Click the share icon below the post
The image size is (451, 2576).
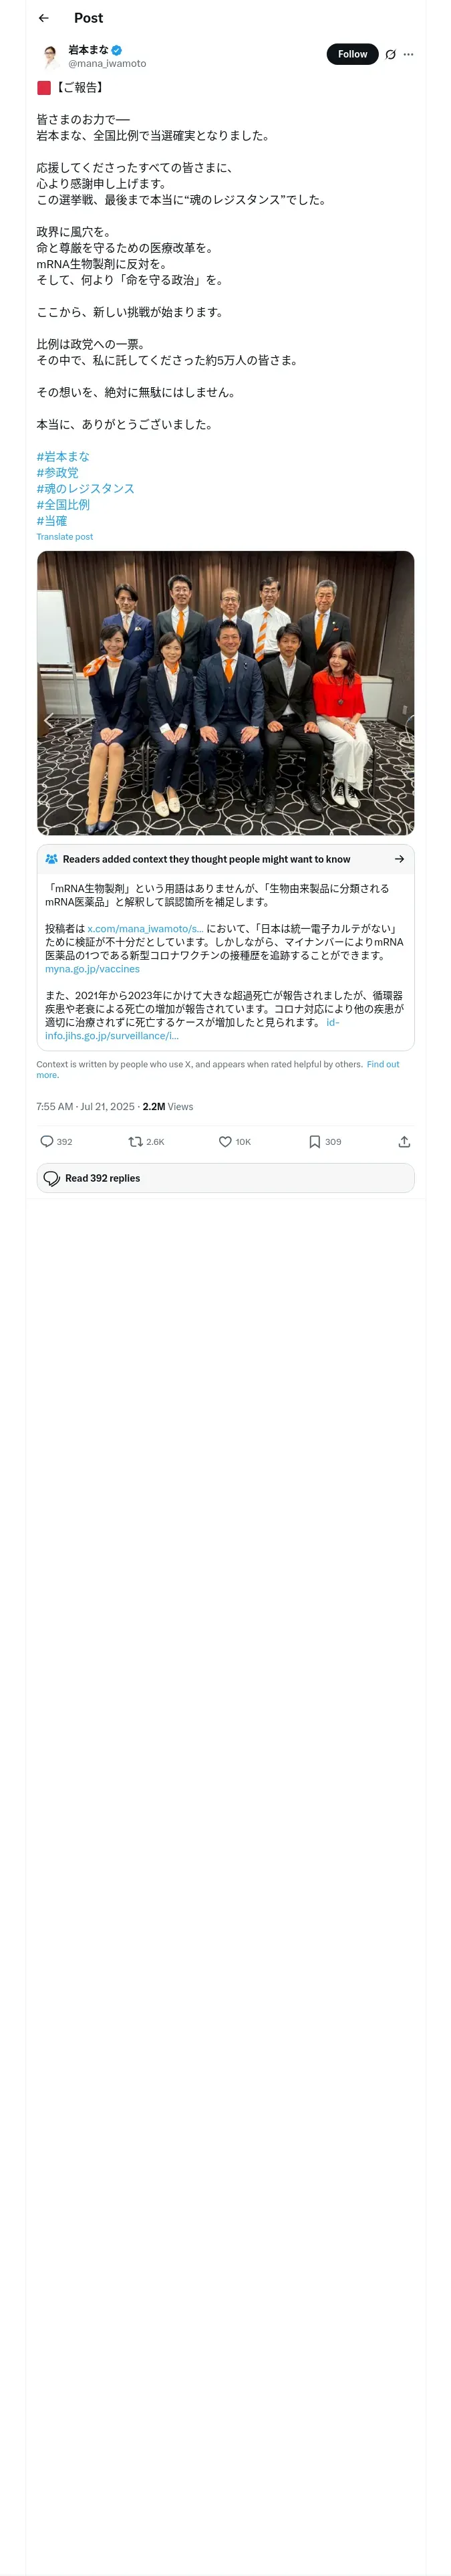click(404, 1141)
